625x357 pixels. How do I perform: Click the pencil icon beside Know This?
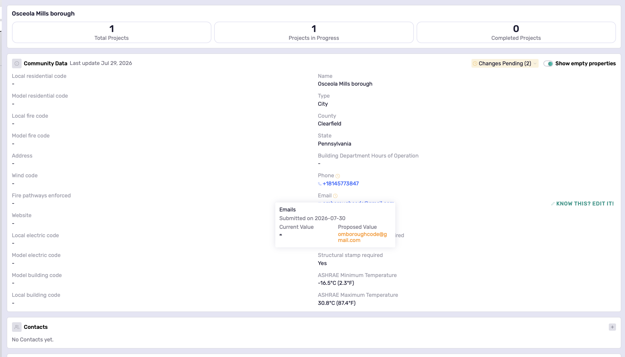tap(553, 204)
